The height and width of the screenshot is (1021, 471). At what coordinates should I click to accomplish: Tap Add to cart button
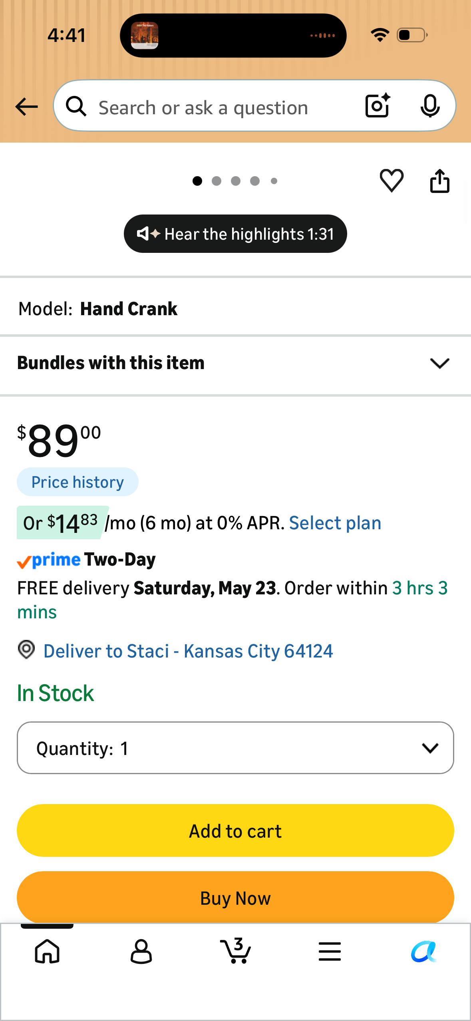(x=235, y=830)
